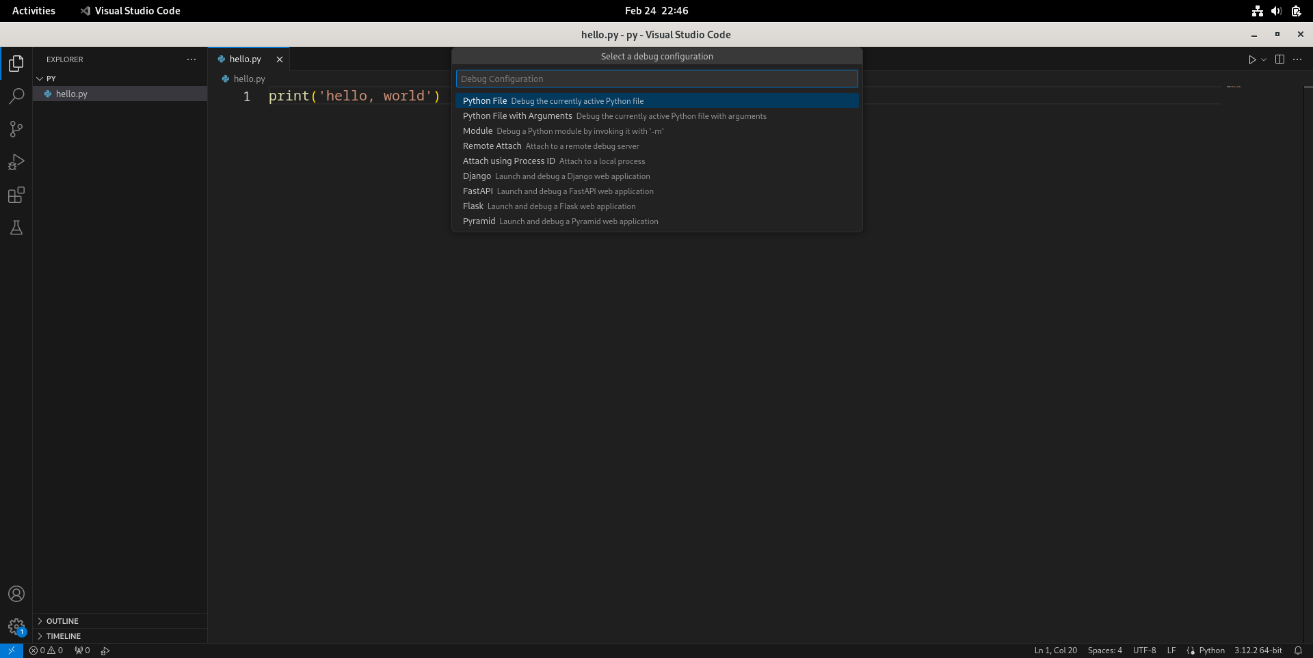Viewport: 1313px width, 658px height.
Task: Open clipboard icon in system tray
Action: (1296, 11)
